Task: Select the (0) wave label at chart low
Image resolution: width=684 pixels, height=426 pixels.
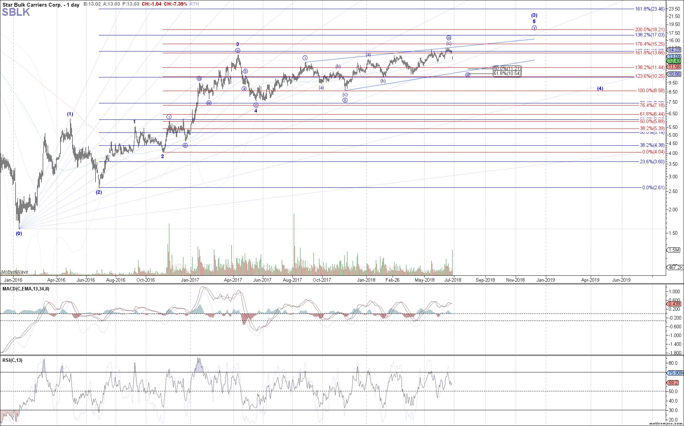Action: click(19, 233)
